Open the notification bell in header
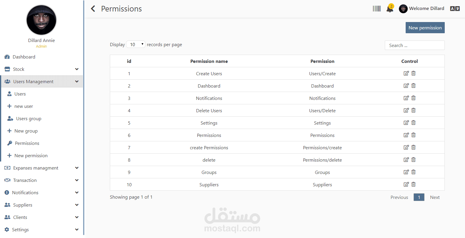This screenshot has height=238, width=465. [x=390, y=9]
